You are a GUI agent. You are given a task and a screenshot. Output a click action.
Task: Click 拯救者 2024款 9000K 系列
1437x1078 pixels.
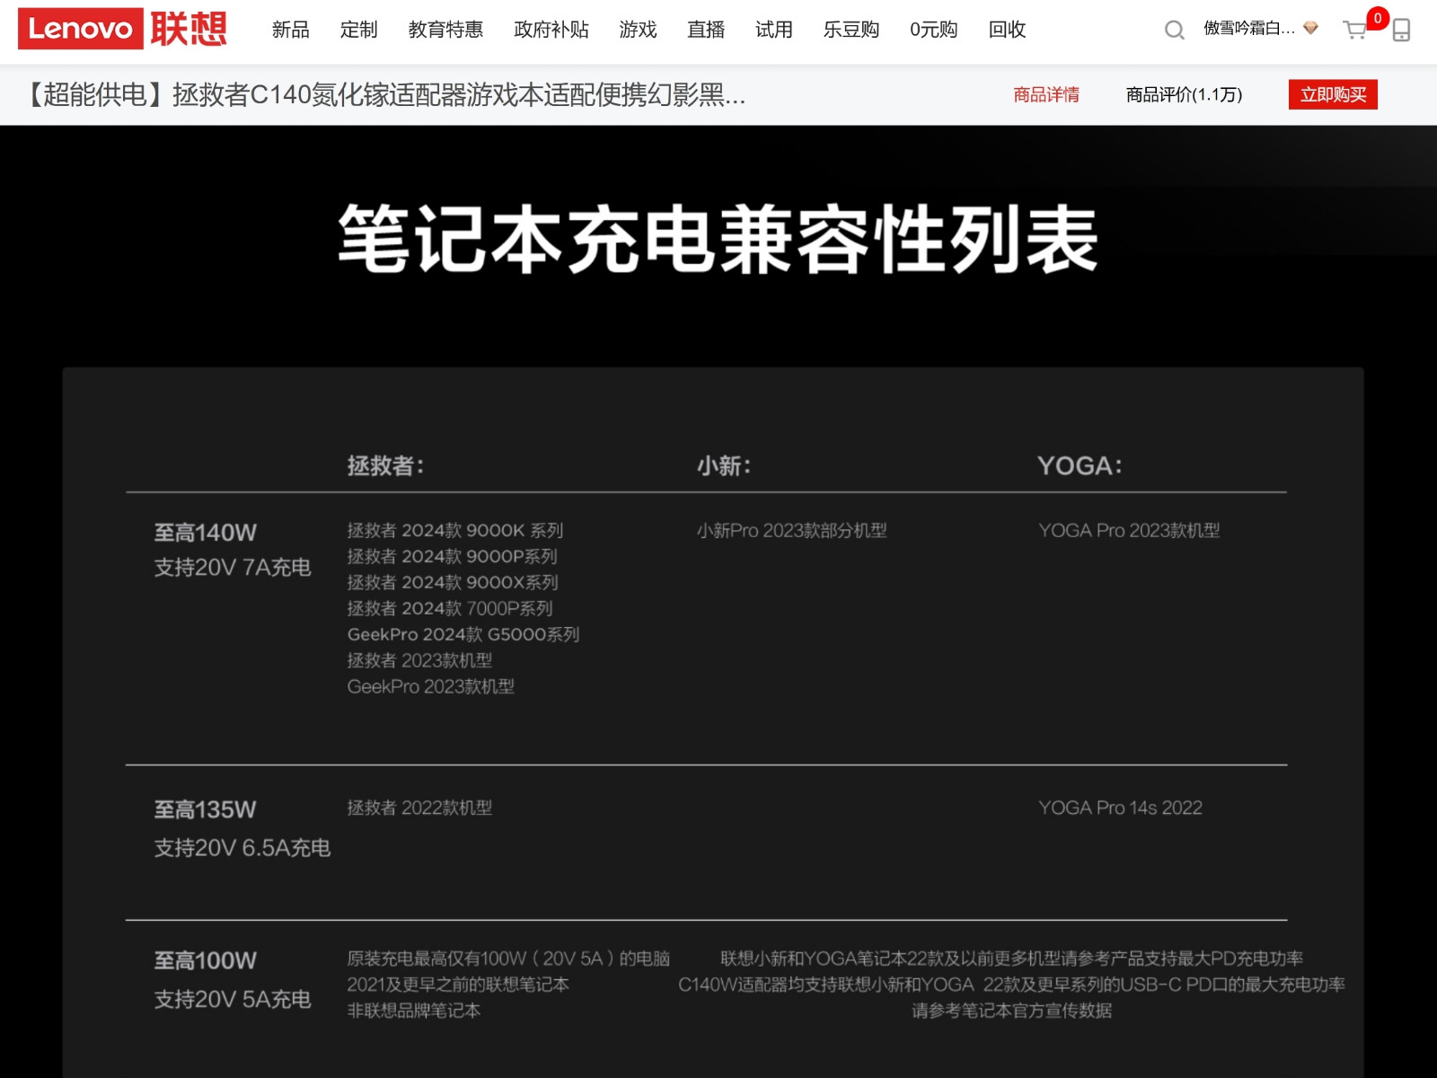click(455, 530)
